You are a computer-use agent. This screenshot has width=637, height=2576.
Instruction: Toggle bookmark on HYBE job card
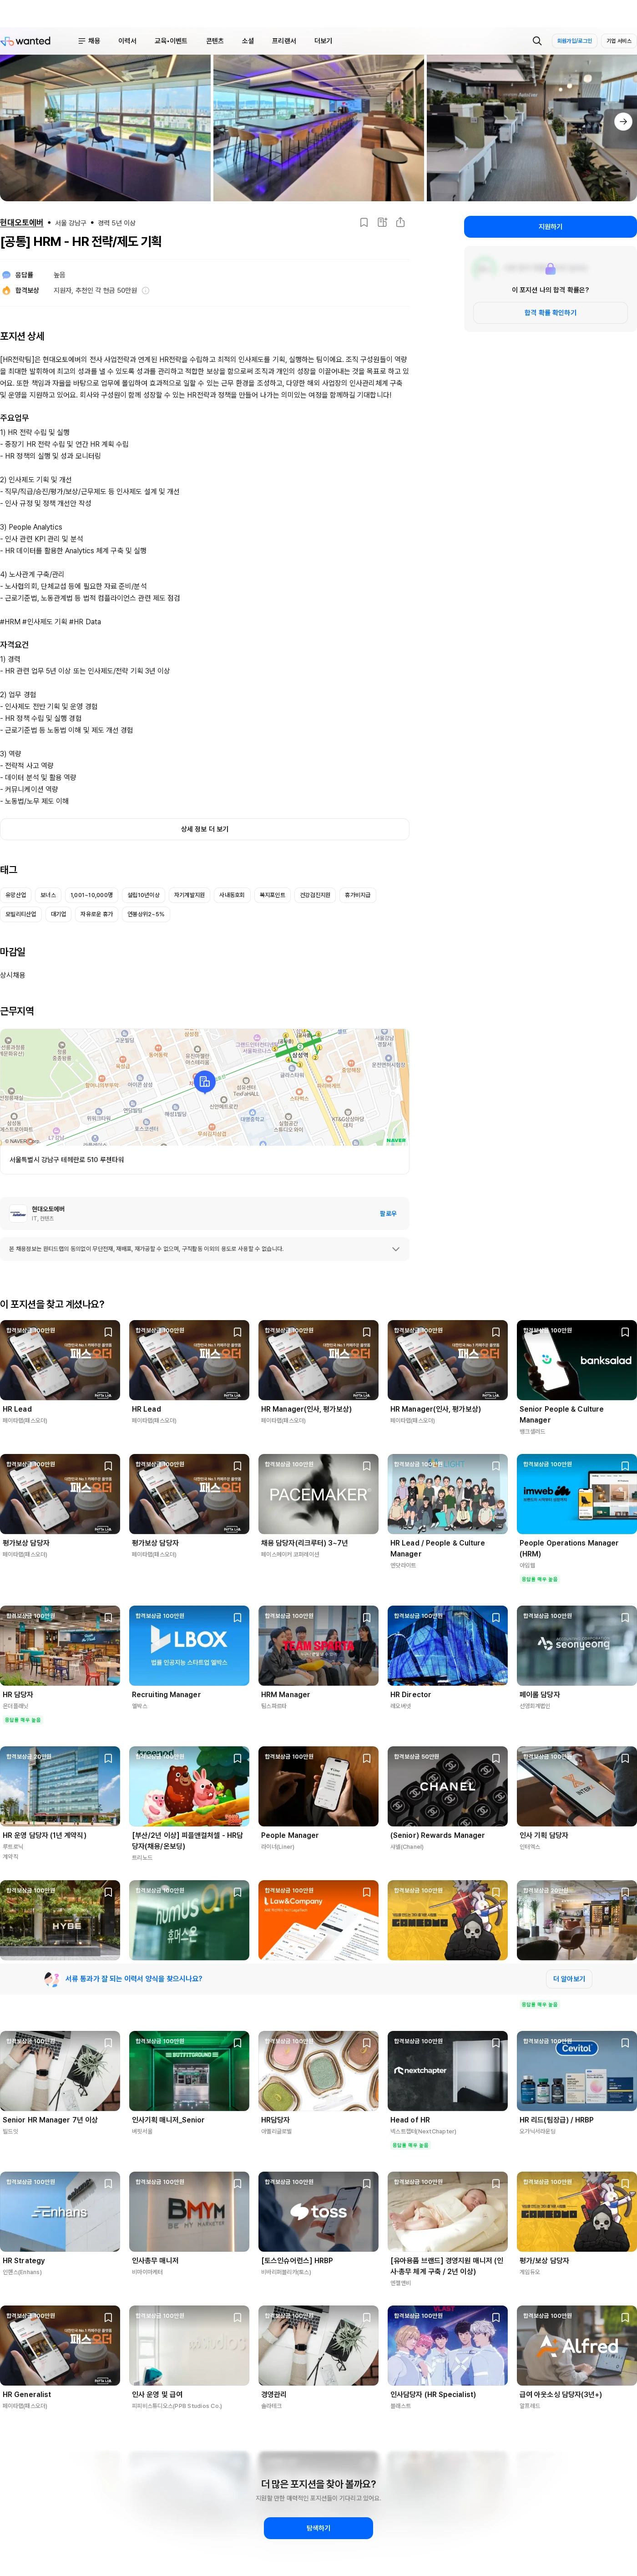[x=108, y=1892]
